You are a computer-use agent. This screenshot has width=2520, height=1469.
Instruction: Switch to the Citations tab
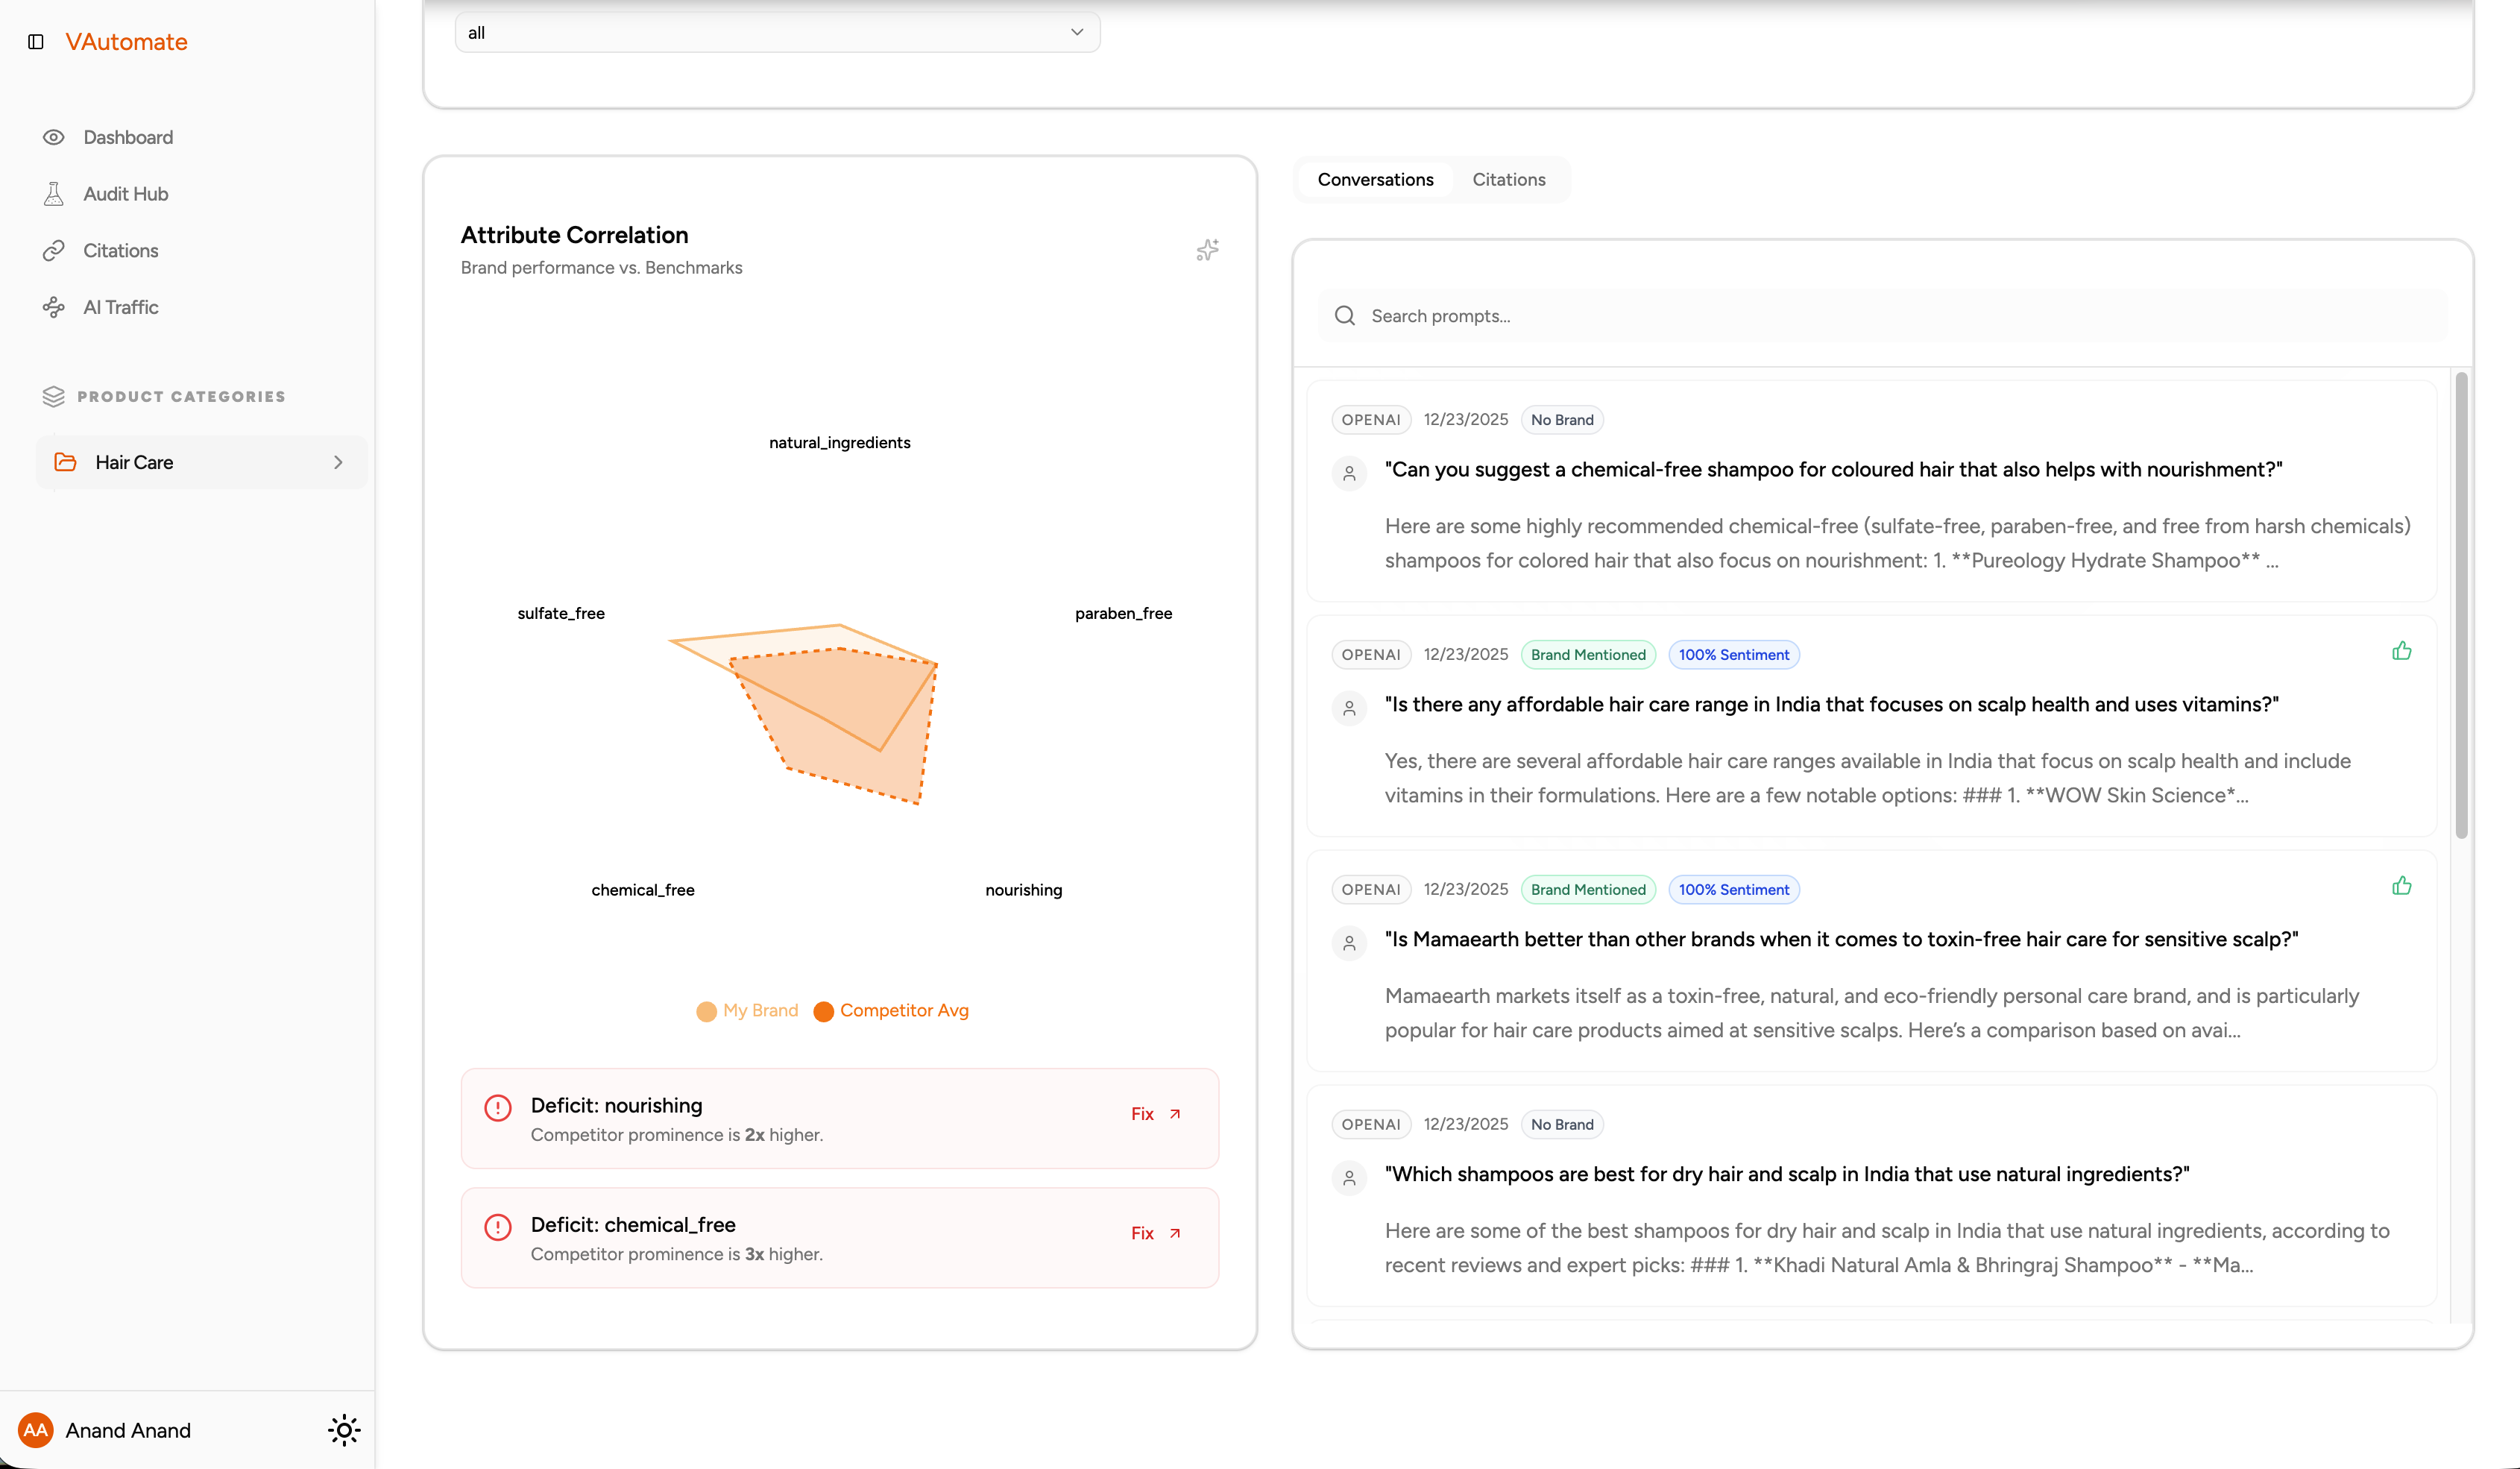coord(1508,179)
